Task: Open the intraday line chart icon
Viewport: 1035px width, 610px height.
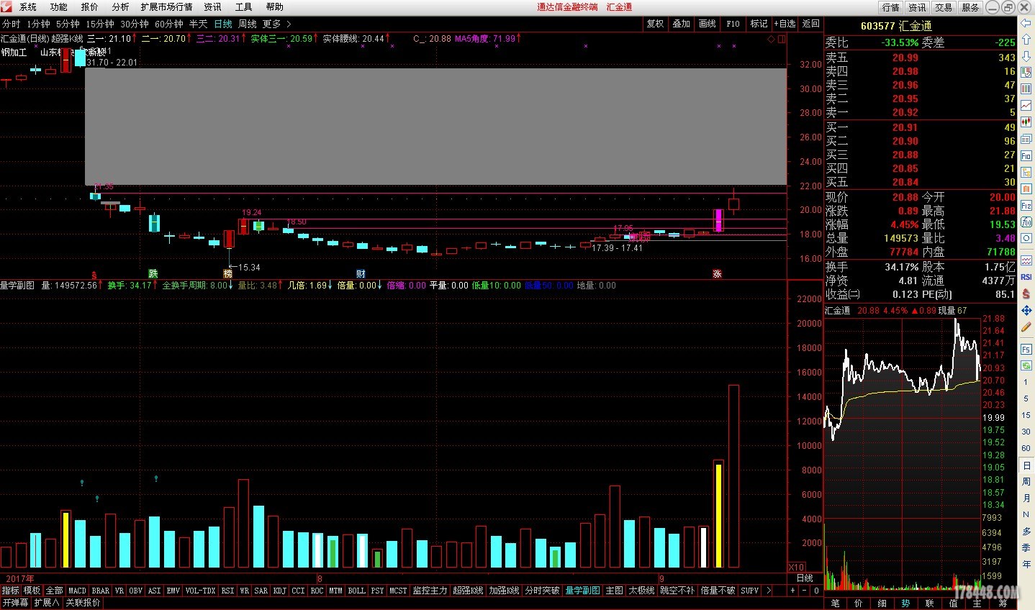Action: tap(1026, 106)
